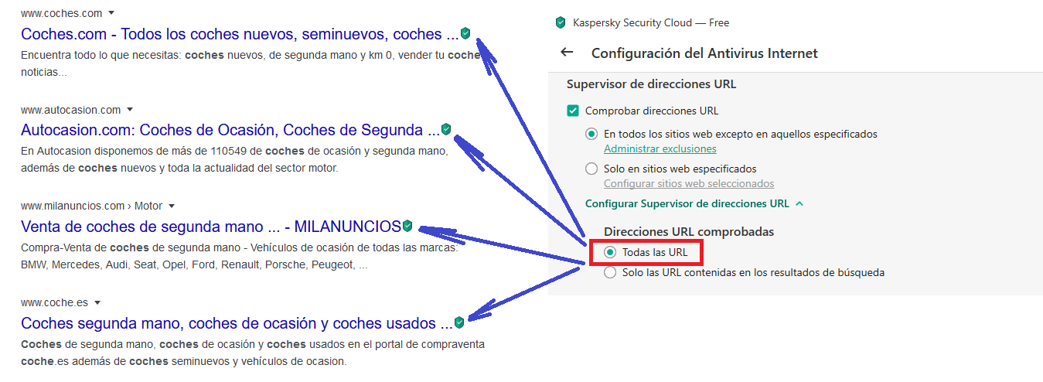This screenshot has height=382, width=1043.
Task: Click the www.coches.com URL text
Action: point(63,13)
